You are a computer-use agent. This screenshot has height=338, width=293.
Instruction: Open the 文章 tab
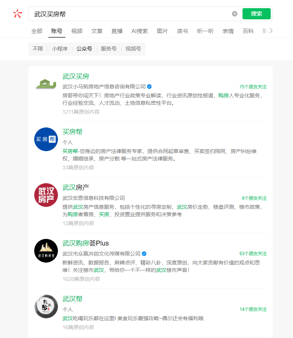97,31
